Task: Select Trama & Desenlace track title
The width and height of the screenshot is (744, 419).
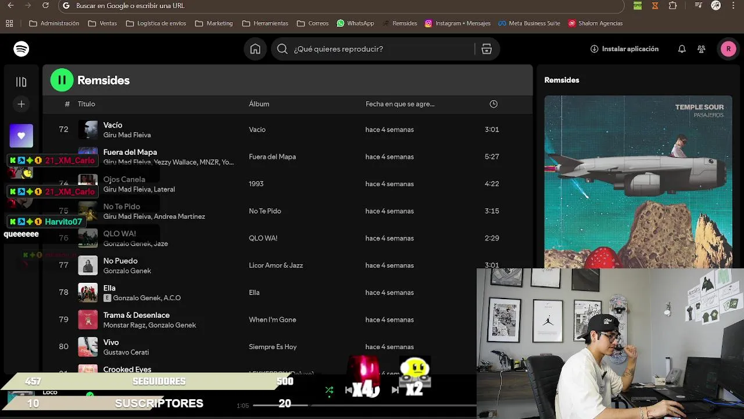Action: 136,315
